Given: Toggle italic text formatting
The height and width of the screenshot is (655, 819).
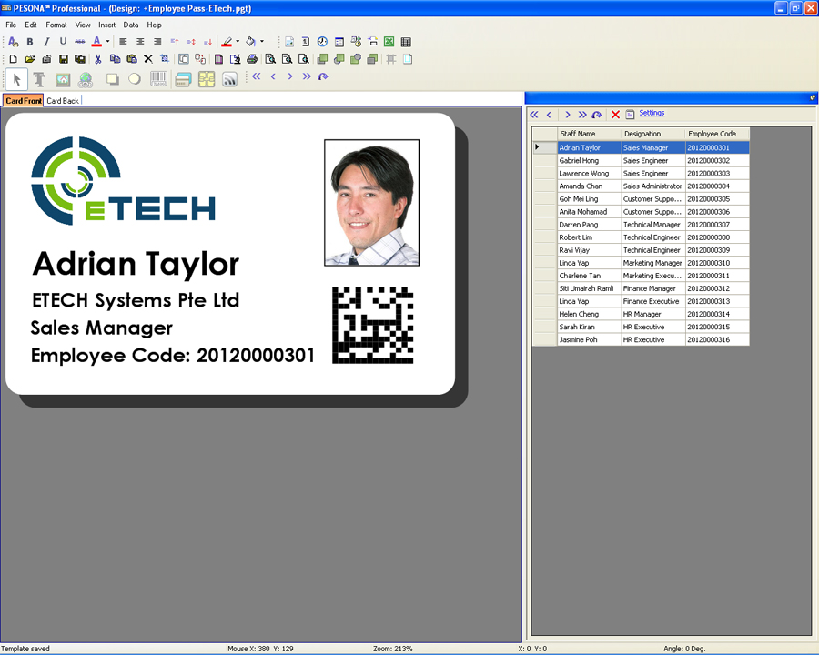Looking at the screenshot, I should [46, 42].
